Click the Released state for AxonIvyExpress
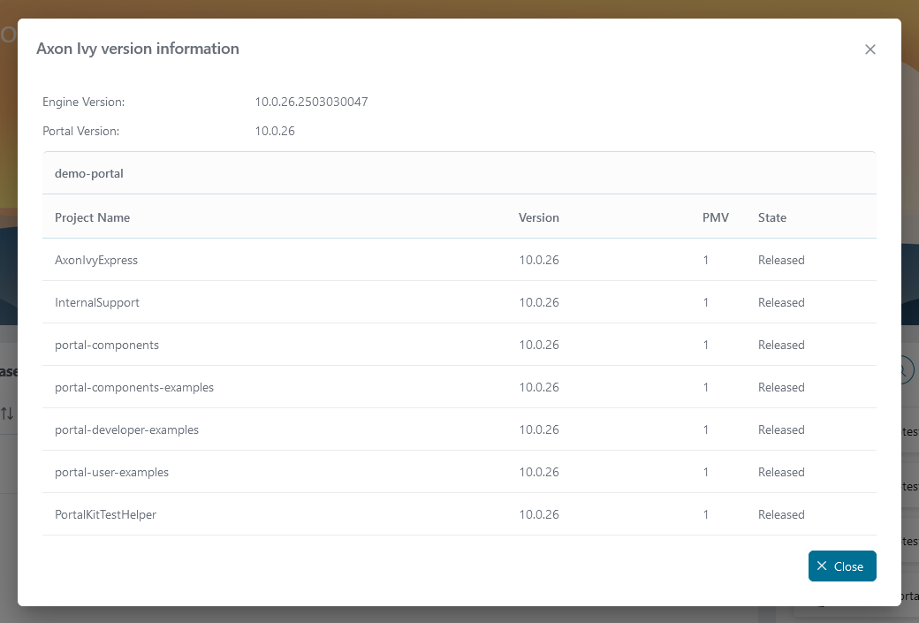The image size is (919, 623). [x=781, y=260]
